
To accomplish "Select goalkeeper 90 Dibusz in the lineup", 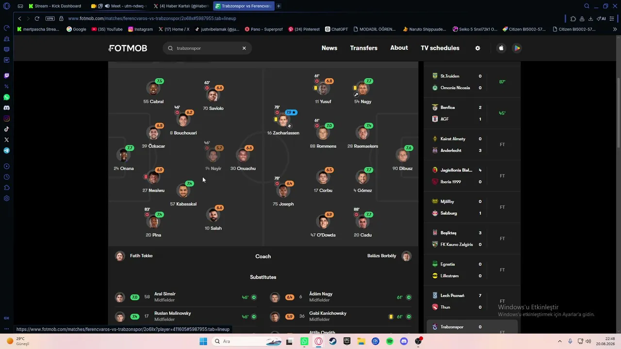I will (402, 159).
